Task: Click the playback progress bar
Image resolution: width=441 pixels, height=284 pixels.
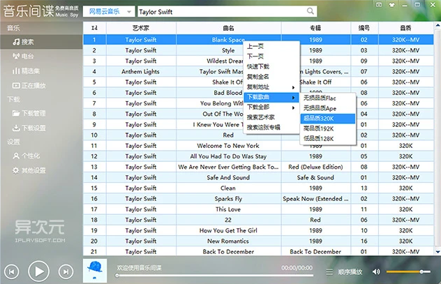Action: click(x=215, y=276)
